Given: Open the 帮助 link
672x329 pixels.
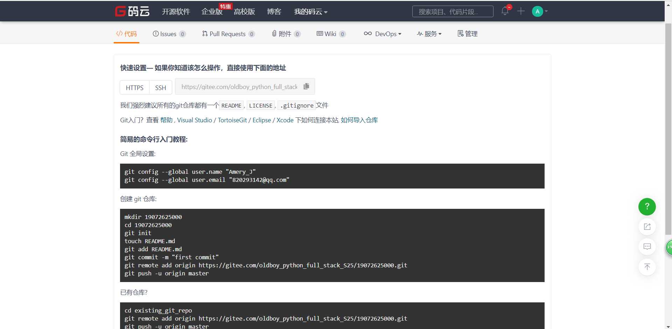Looking at the screenshot, I should click(166, 120).
